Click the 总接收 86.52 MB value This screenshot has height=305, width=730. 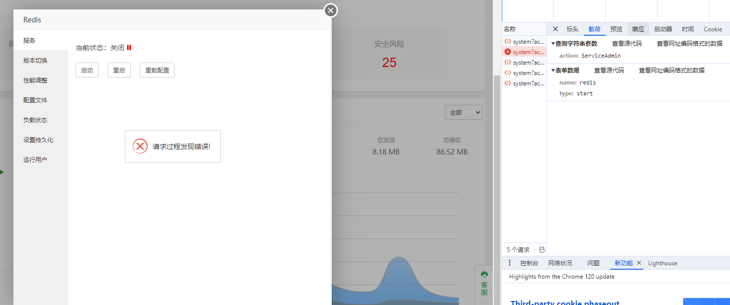[452, 152]
